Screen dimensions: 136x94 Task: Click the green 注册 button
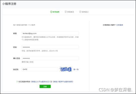coord(45,86)
